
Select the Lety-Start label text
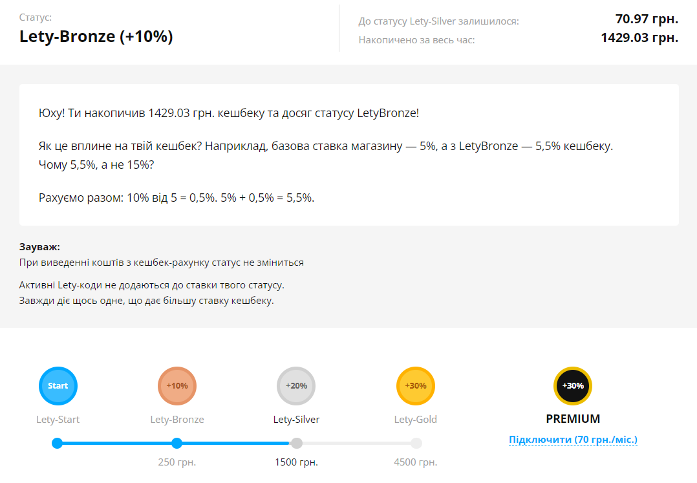pos(58,419)
